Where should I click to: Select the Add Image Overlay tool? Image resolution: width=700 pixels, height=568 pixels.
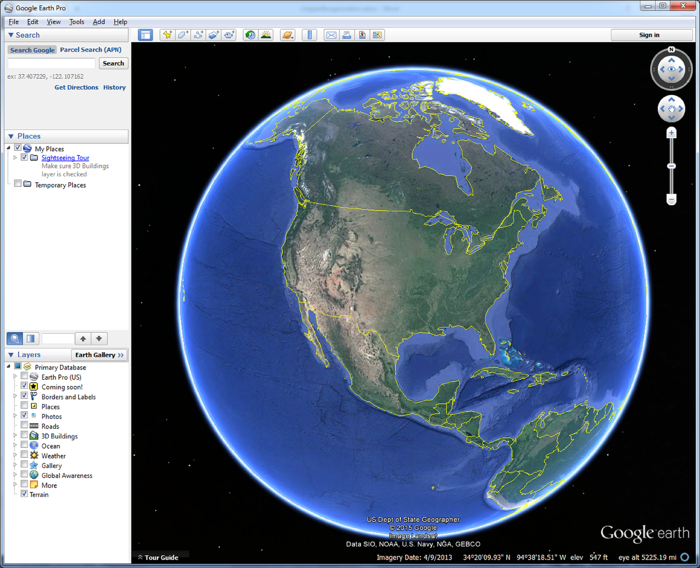click(214, 35)
